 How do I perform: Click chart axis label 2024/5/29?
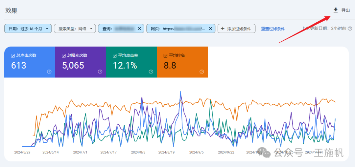click(22, 152)
